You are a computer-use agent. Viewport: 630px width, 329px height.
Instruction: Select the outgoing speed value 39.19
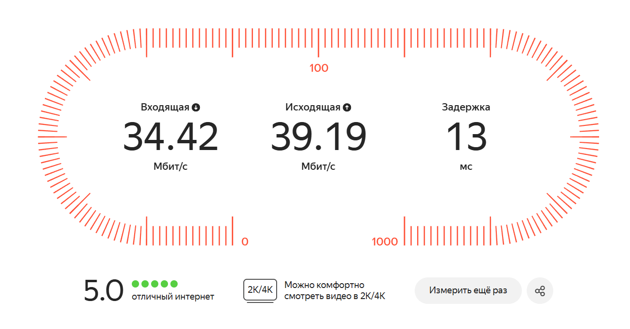(x=318, y=137)
